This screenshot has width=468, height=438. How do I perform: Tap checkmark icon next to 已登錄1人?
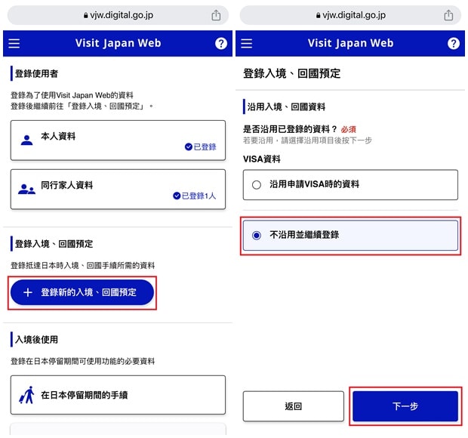[x=177, y=196]
